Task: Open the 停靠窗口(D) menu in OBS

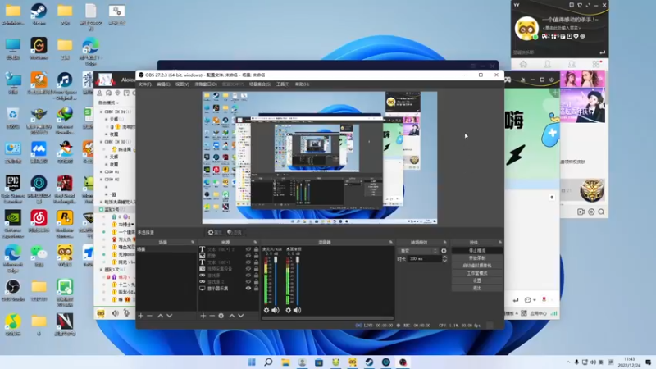Action: pos(206,84)
